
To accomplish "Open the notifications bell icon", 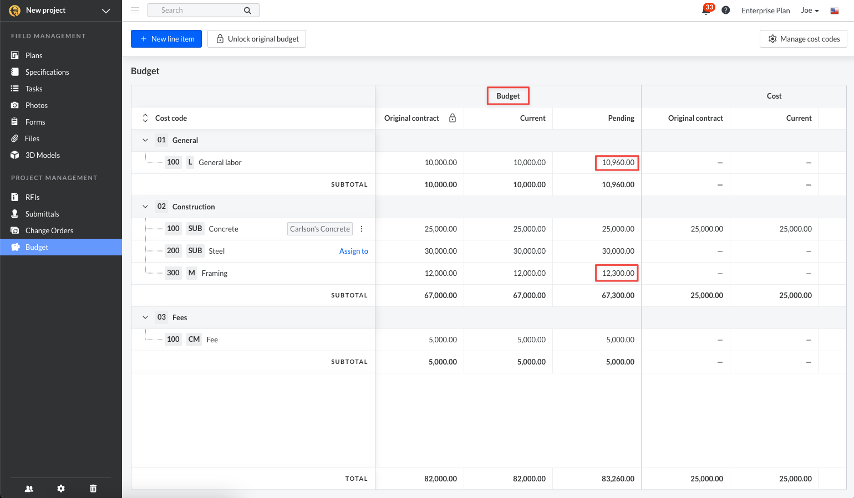I will [706, 11].
